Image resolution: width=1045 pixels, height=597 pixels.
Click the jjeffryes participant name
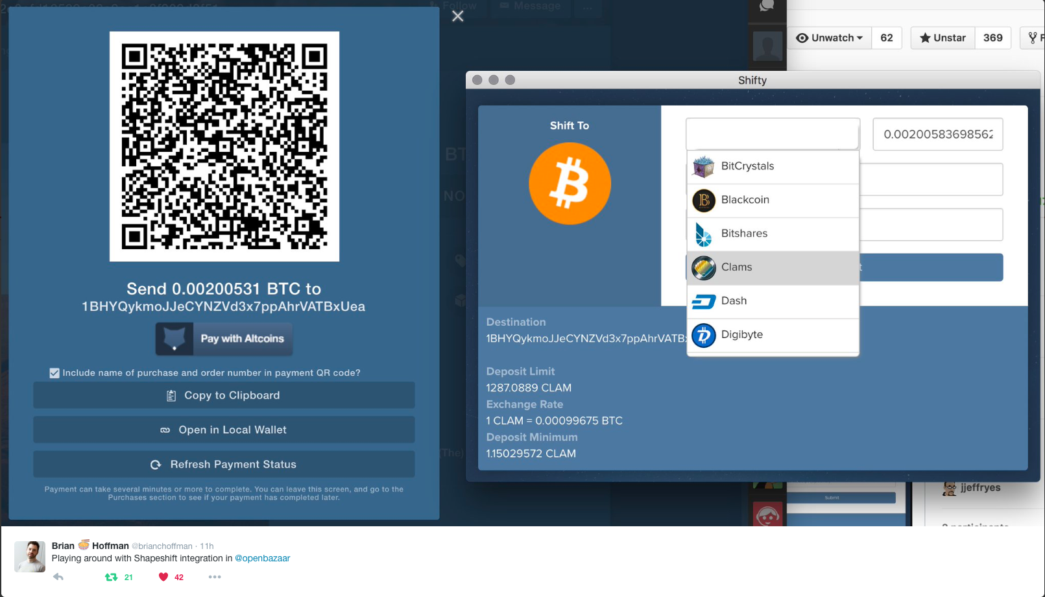980,488
